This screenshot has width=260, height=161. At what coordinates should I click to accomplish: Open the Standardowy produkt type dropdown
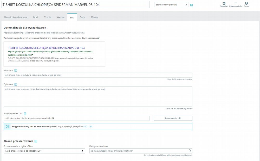coord(171,5)
